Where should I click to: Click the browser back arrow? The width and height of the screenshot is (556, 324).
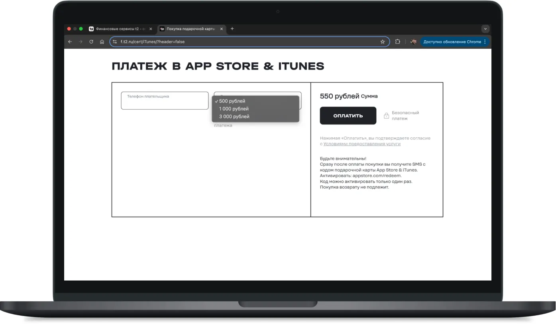pyautogui.click(x=70, y=42)
